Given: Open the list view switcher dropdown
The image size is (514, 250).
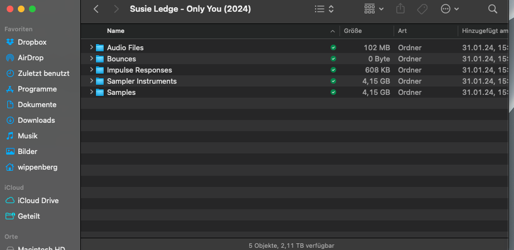Looking at the screenshot, I should 324,9.
